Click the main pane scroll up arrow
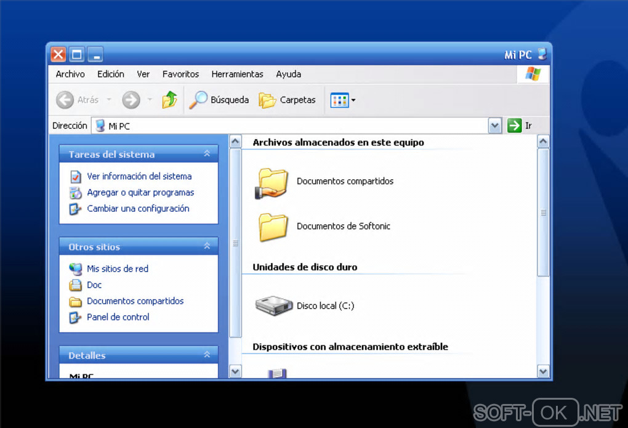 (543, 142)
